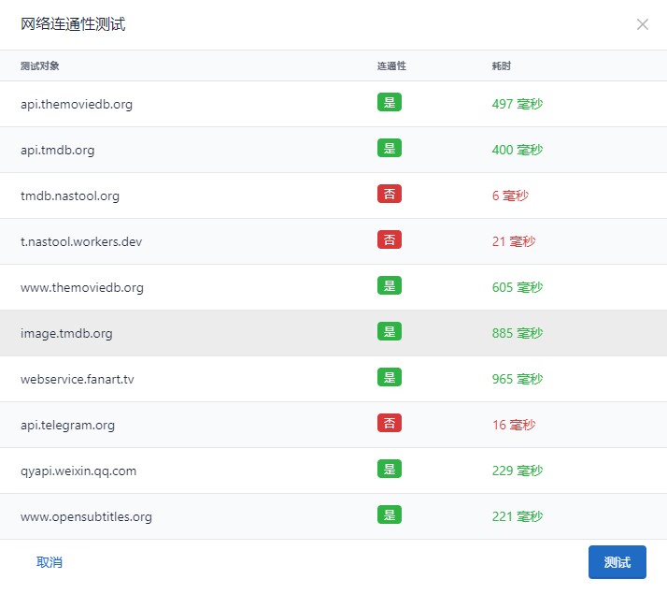
Task: Click the green 是 badge for api.tmdb.org
Action: pos(390,148)
